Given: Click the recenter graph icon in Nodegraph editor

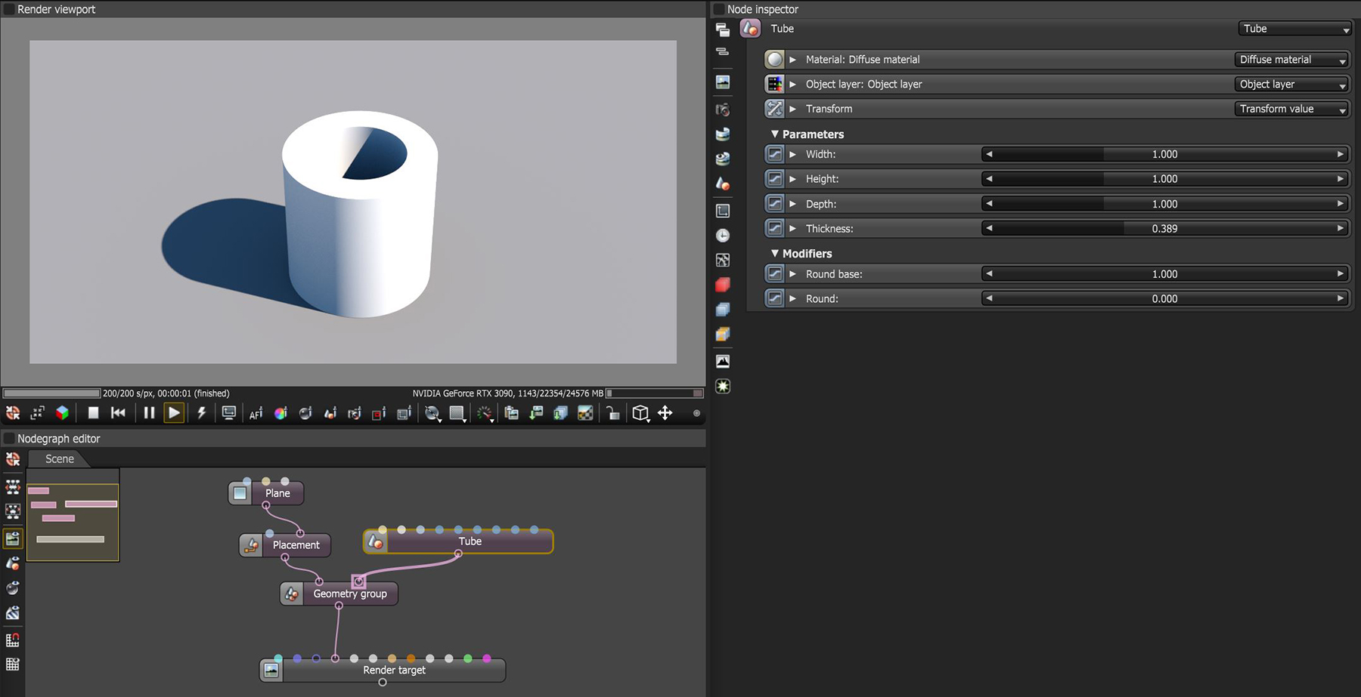Looking at the screenshot, I should pos(13,459).
